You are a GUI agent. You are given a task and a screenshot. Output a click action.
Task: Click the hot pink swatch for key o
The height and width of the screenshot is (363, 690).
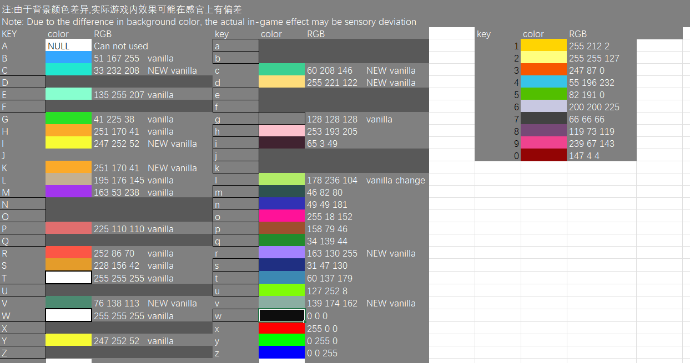(281, 217)
